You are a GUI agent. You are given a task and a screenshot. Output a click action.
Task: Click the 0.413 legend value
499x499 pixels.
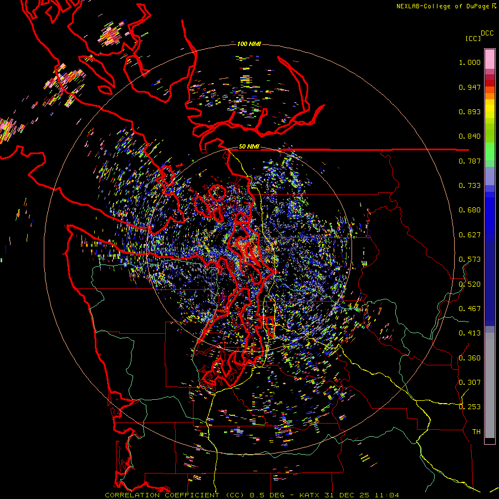pos(470,333)
